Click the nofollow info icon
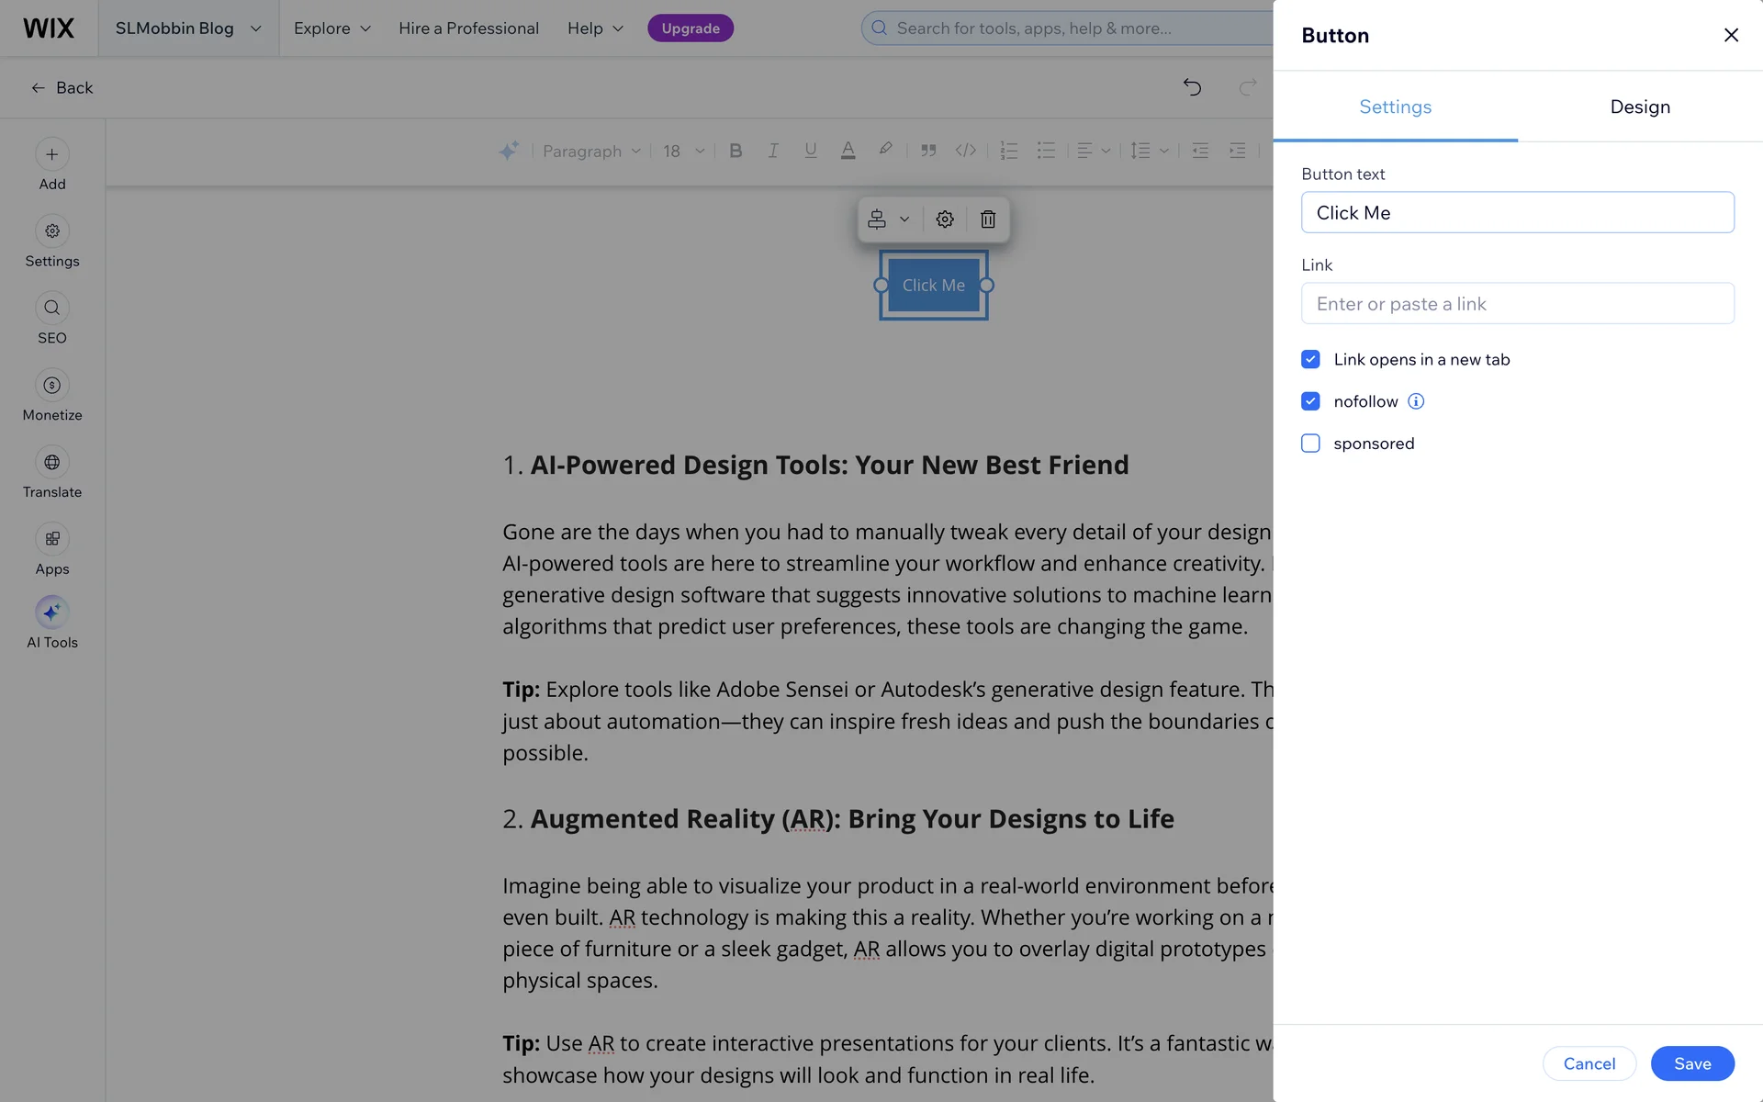The height and width of the screenshot is (1102, 1763). click(1416, 401)
